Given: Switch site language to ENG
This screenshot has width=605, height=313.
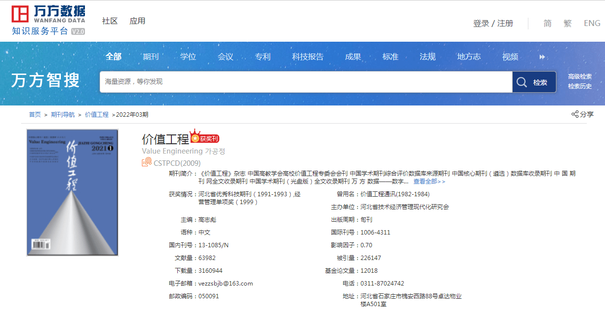Looking at the screenshot, I should (592, 24).
